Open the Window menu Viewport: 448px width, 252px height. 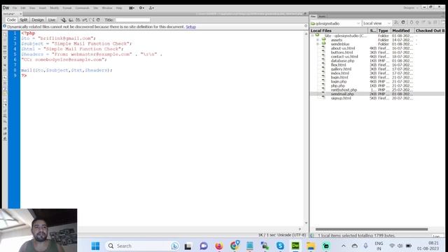pos(107,8)
